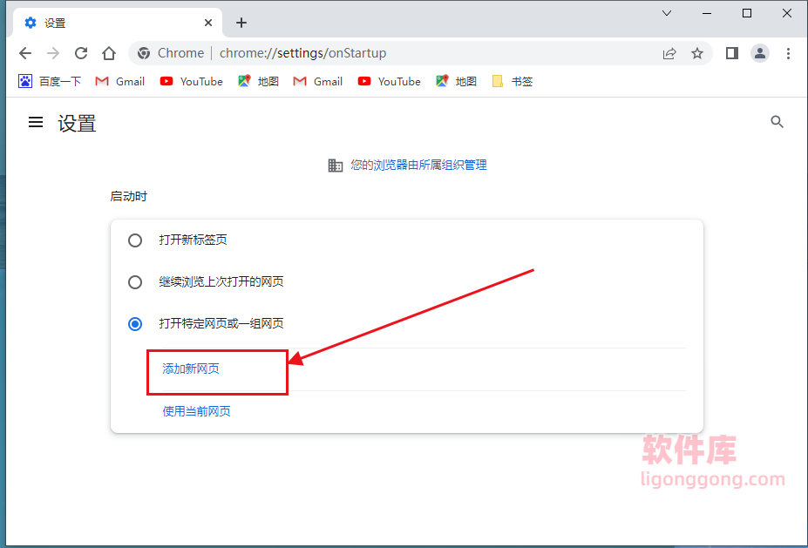Reload the page with refresh icon

[81, 53]
